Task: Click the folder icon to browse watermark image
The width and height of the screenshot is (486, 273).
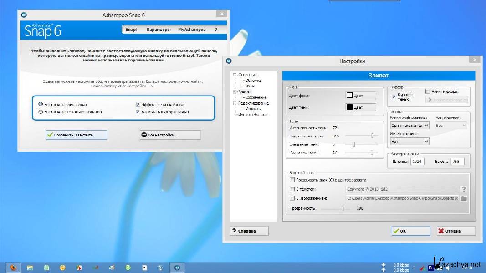Action: (x=464, y=198)
